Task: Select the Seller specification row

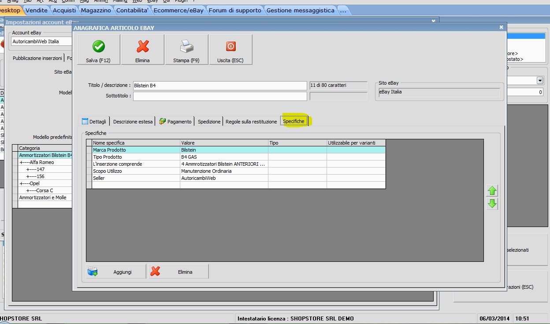Action: (x=236, y=178)
